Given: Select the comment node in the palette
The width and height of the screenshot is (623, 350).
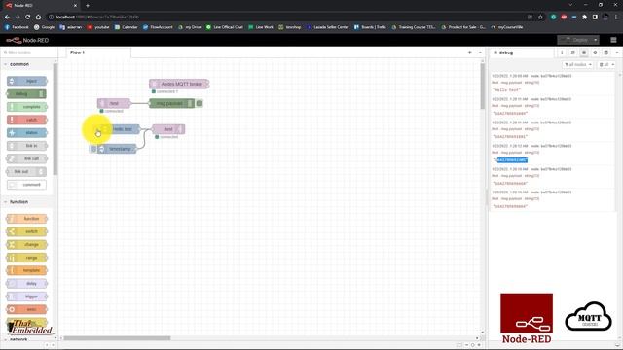Looking at the screenshot, I should 26,185.
